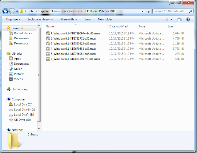
Task: Toggle the preview pane icon
Action: click(x=179, y=19)
